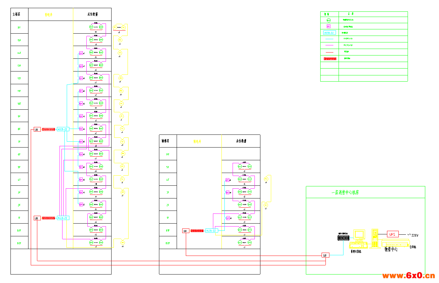The image size is (439, 283).
Task: Click the '3F' label in annex table
Action: pyautogui.click(x=168, y=193)
